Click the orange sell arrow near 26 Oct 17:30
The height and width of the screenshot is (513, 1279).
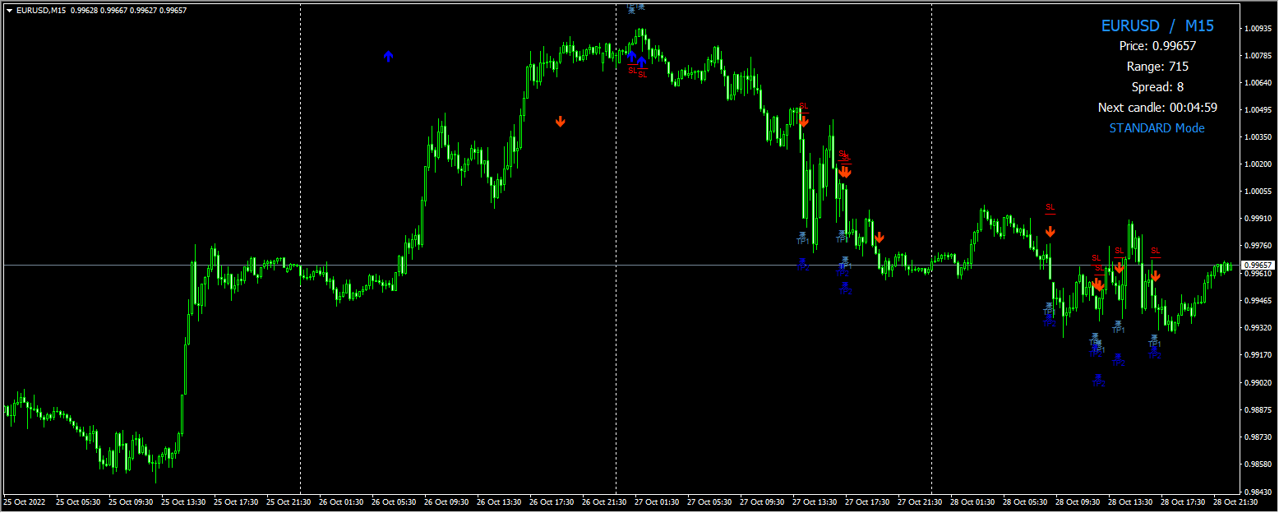(561, 121)
